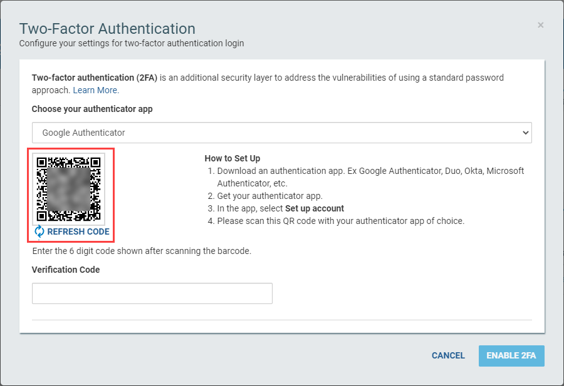
Task: Click the 'Verification Code' label
Action: [x=66, y=270]
